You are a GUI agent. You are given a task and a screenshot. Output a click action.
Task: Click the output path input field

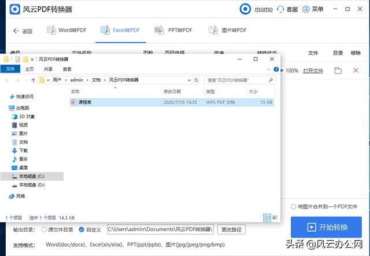[x=161, y=229]
